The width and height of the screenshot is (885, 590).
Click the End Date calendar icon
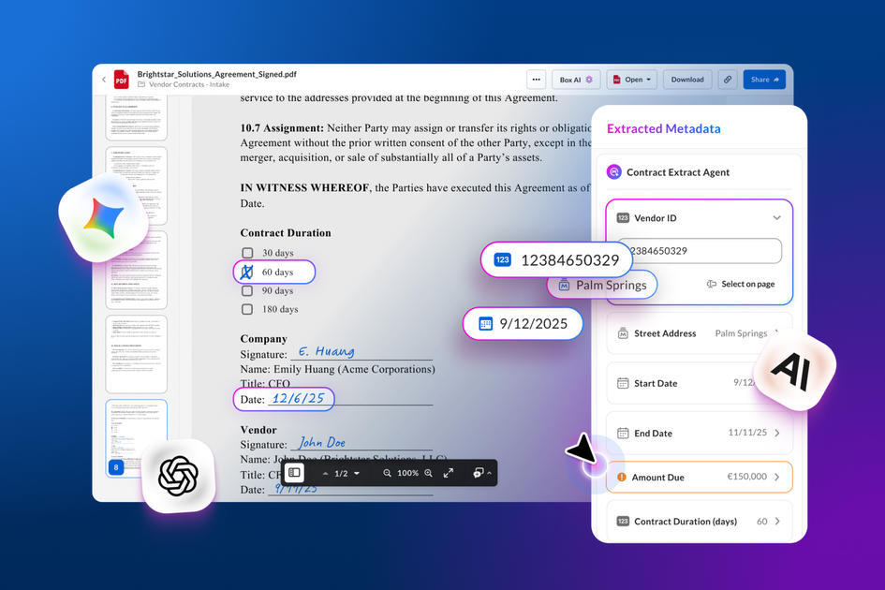(623, 433)
